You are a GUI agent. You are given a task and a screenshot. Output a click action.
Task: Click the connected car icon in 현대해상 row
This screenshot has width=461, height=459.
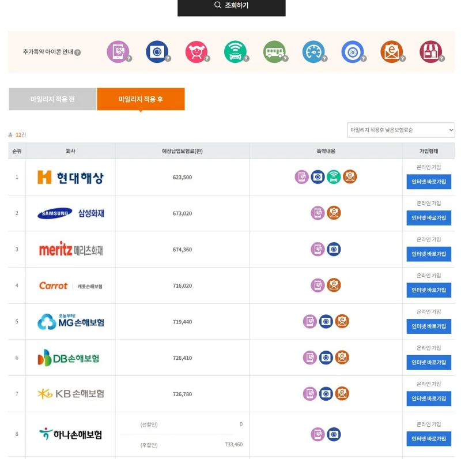click(334, 177)
